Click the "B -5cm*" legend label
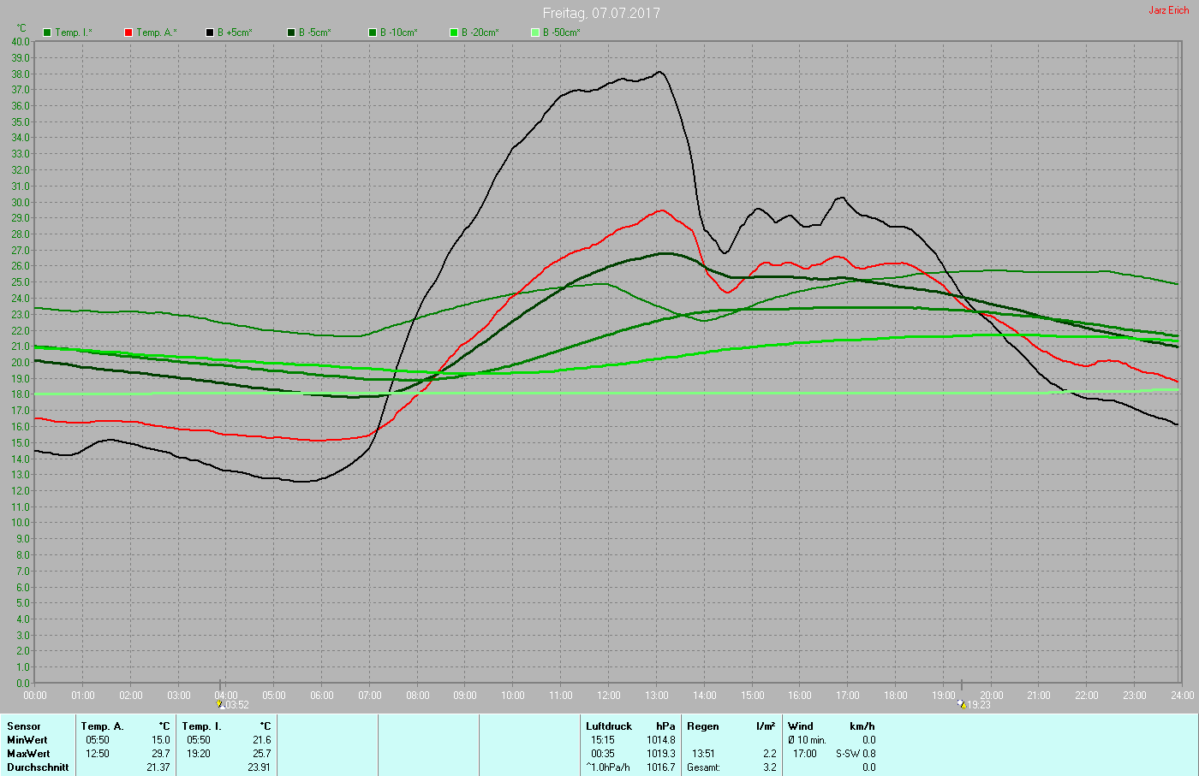The height and width of the screenshot is (776, 1199). (x=315, y=33)
